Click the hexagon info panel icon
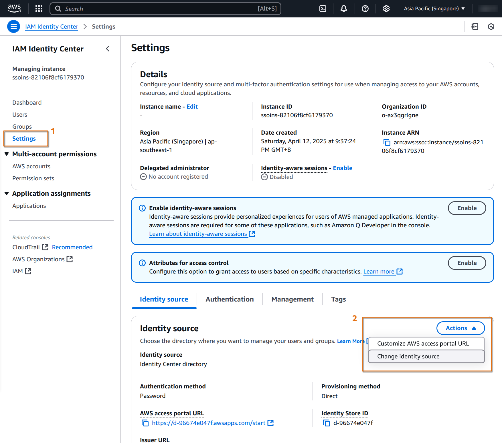 click(491, 27)
